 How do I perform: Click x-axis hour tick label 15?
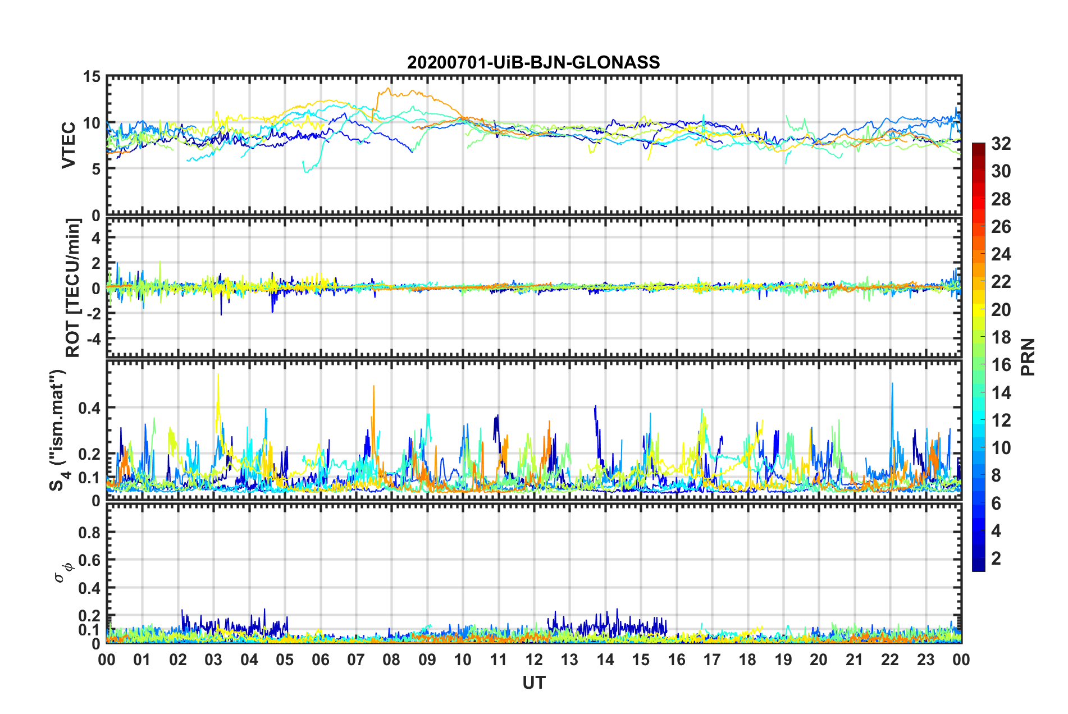click(x=641, y=660)
